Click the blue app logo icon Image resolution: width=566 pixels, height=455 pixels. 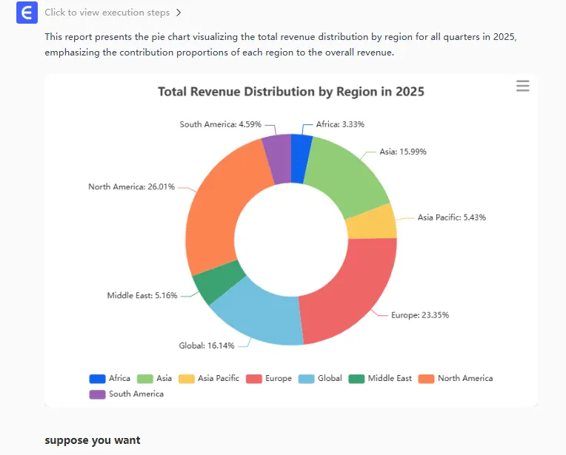[x=27, y=13]
